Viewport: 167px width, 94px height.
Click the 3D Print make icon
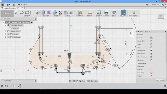106,13
